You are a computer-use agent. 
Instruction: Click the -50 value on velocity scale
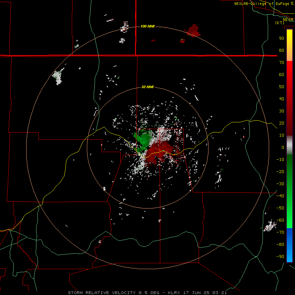280,208
